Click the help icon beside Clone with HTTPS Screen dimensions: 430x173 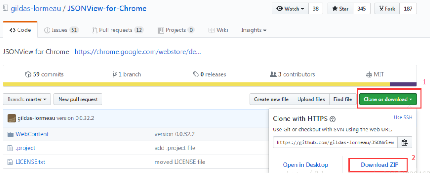pyautogui.click(x=333, y=119)
